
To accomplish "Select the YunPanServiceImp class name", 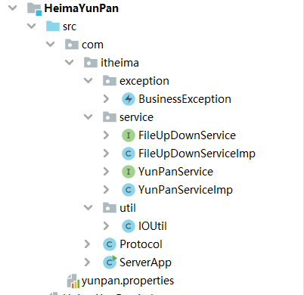I will (x=185, y=190).
